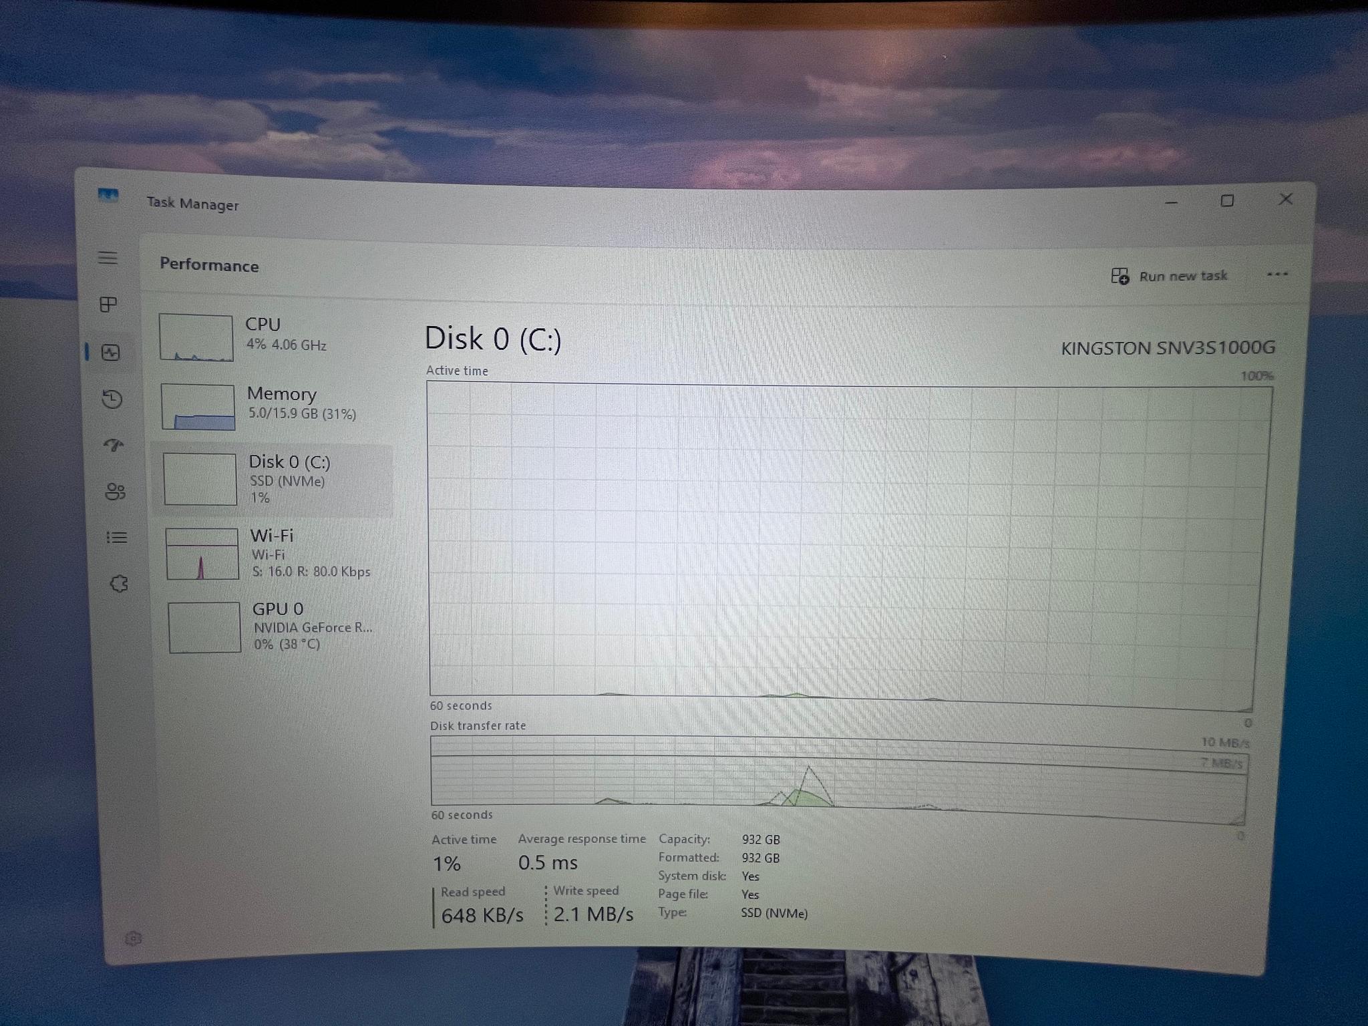Click the KINGSTON SNV3S1000G model name
Image resolution: width=1368 pixels, height=1026 pixels.
click(x=1168, y=348)
